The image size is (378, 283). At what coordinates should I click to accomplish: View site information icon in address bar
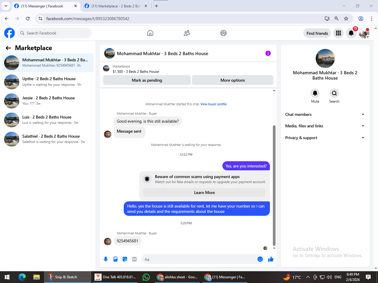point(40,19)
